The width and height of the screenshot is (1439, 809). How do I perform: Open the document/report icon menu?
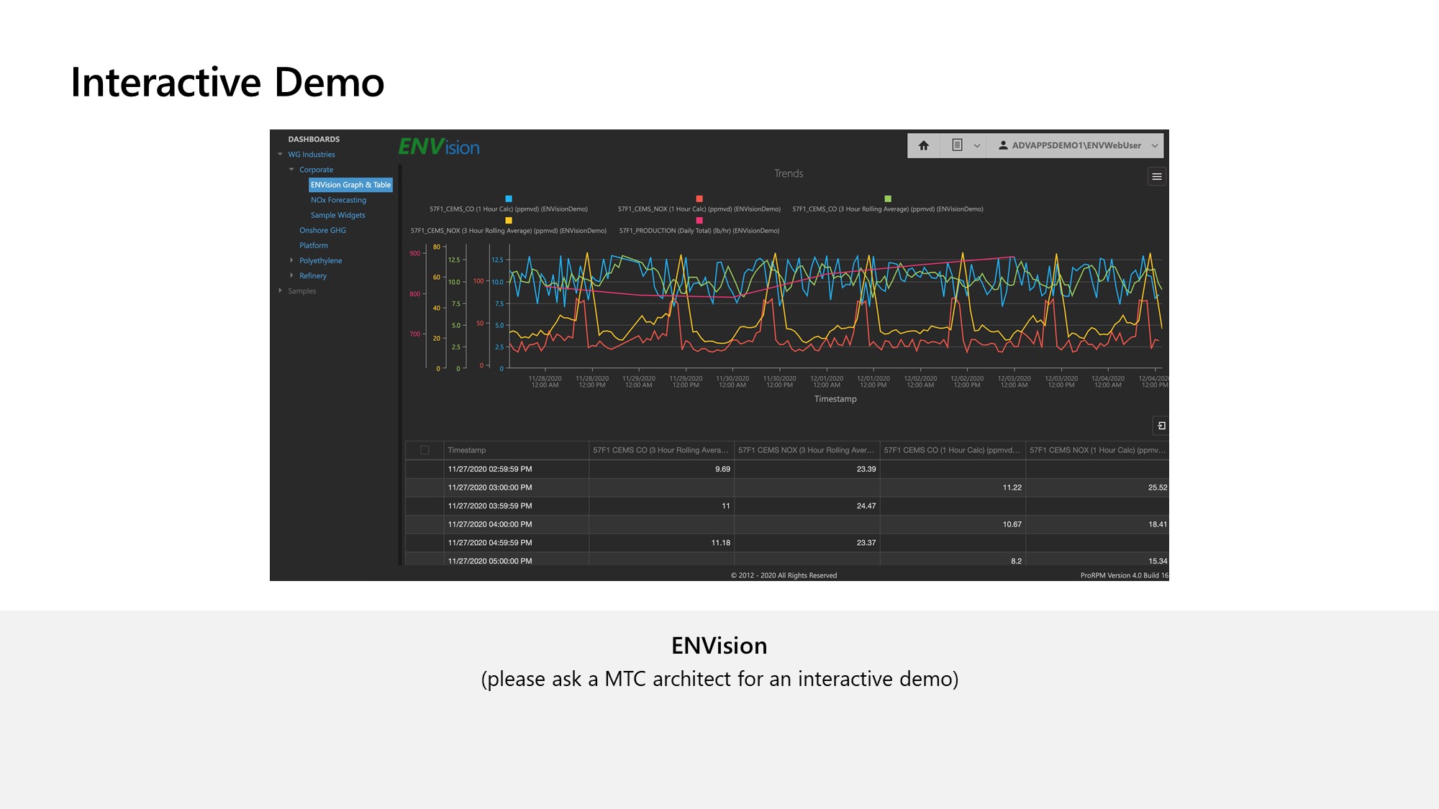pos(957,145)
